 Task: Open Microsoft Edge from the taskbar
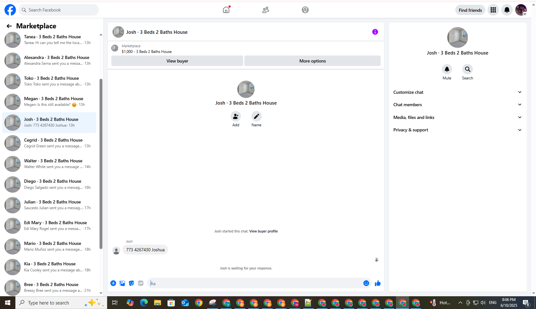144,303
